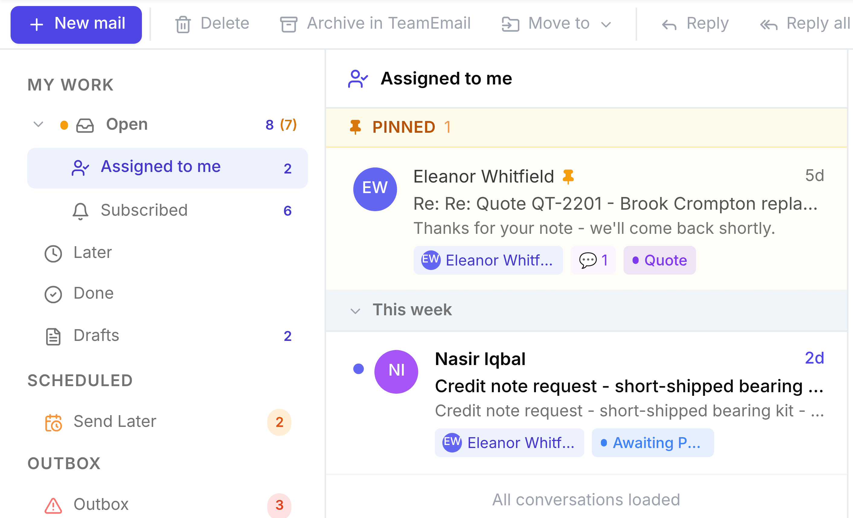Screen dimensions: 853x518
Task: Click the 5d timestamp on Eleanor's email
Action: (814, 176)
